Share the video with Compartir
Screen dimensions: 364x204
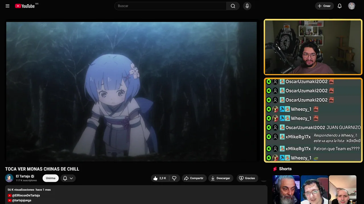(194, 178)
